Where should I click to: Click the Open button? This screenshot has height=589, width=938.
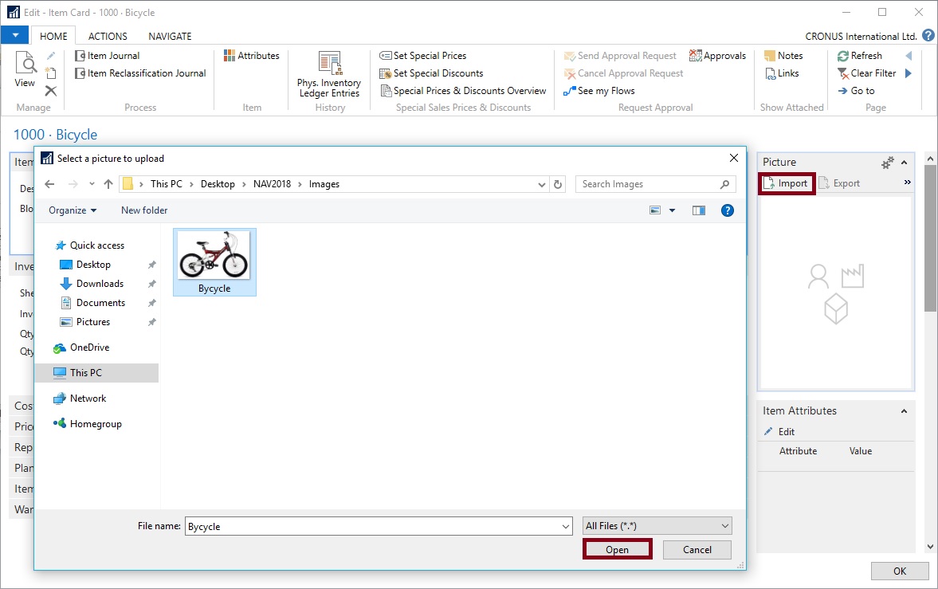tap(617, 550)
